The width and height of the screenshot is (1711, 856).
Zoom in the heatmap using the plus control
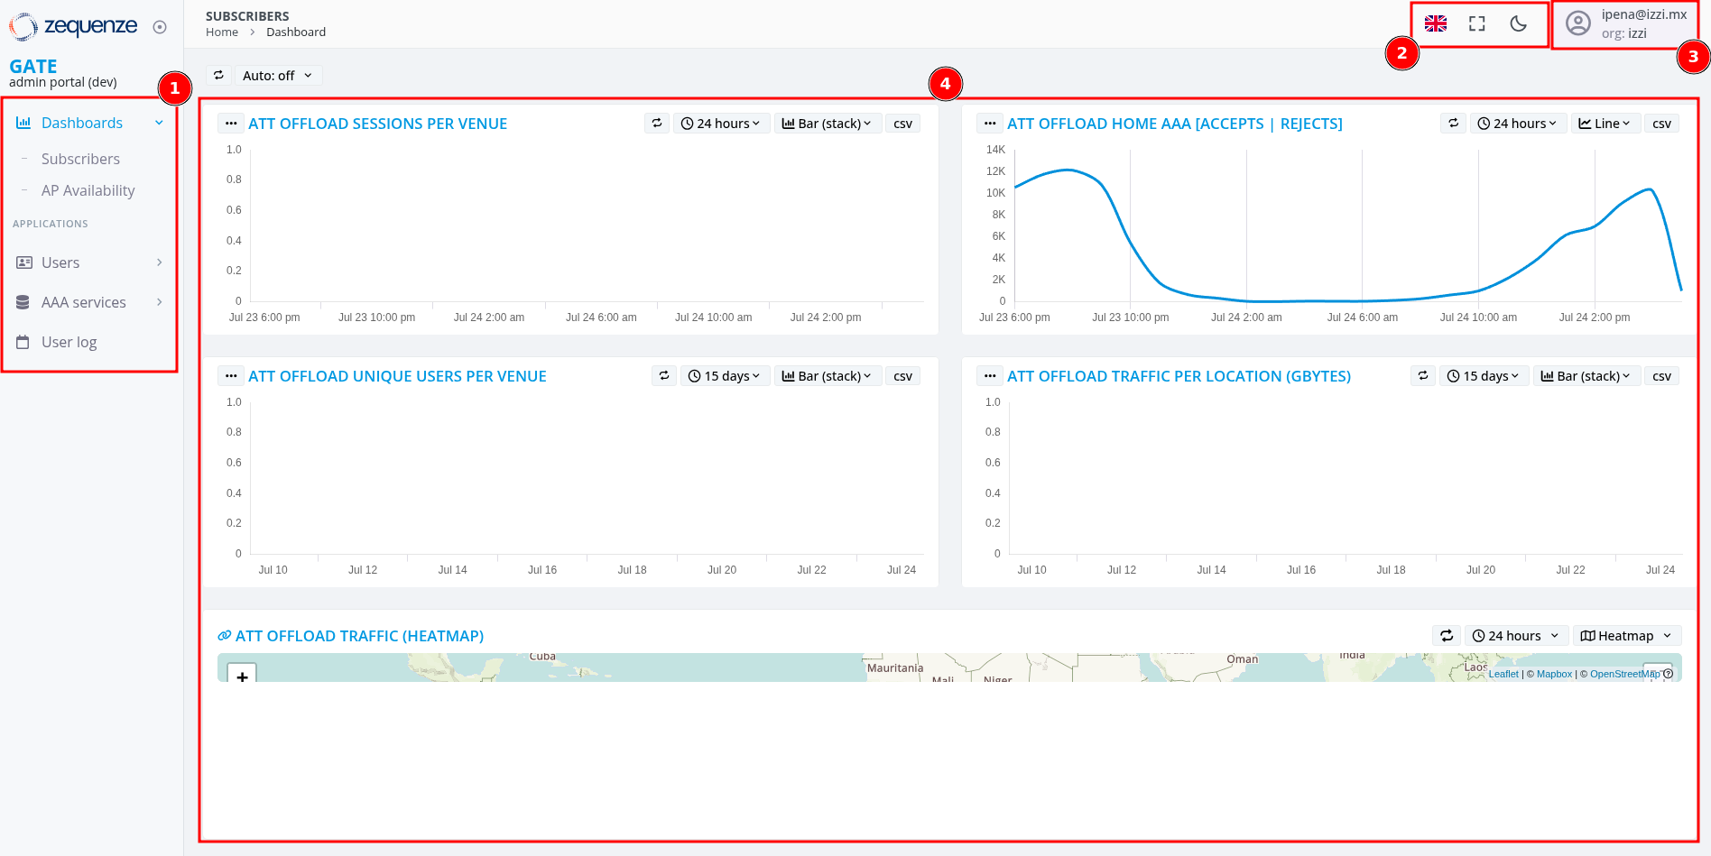click(x=241, y=676)
